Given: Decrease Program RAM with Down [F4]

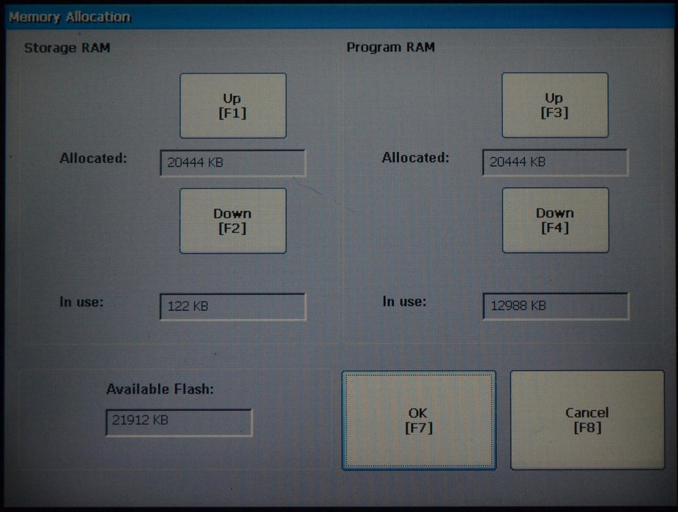Looking at the screenshot, I should [556, 220].
